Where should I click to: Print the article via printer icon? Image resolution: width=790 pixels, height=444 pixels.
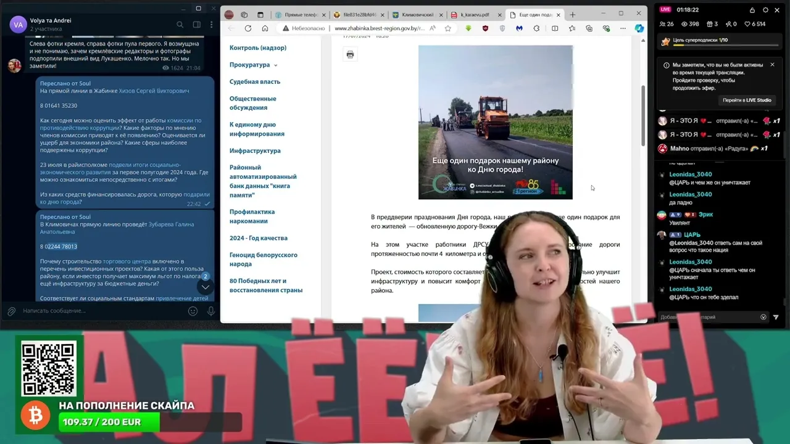pyautogui.click(x=350, y=55)
